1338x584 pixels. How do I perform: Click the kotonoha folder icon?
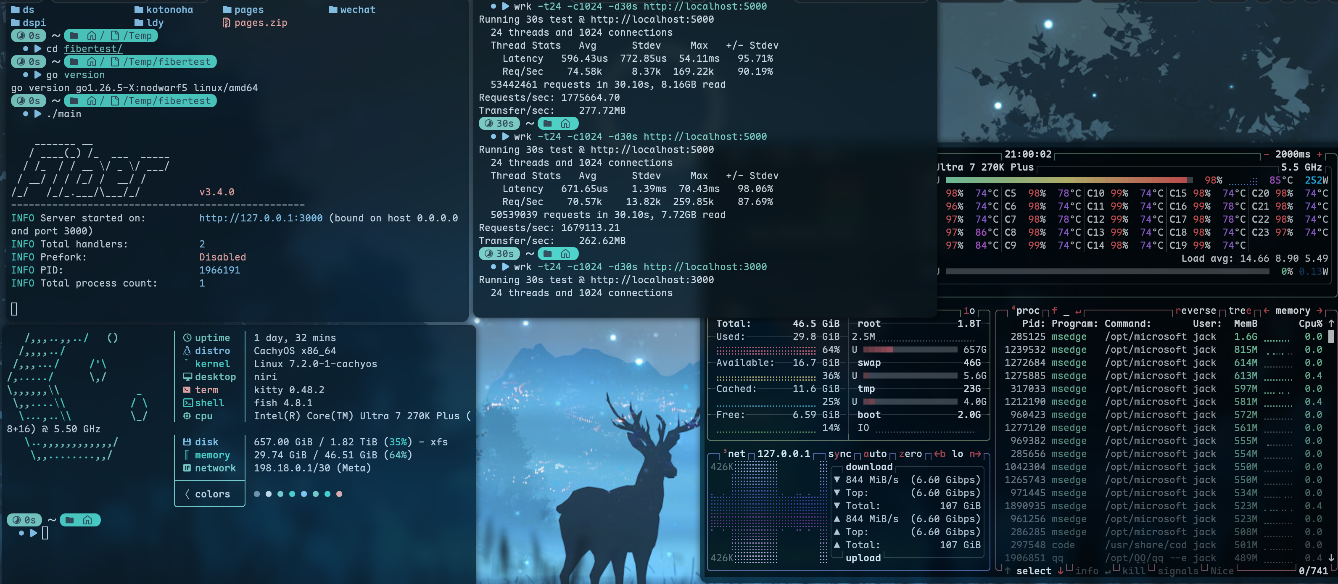[139, 10]
